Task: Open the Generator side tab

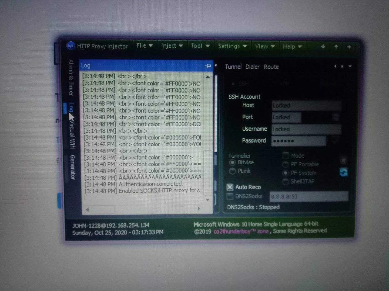Action: [72, 167]
